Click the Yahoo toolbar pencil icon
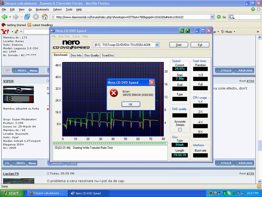 pyautogui.click(x=17, y=31)
